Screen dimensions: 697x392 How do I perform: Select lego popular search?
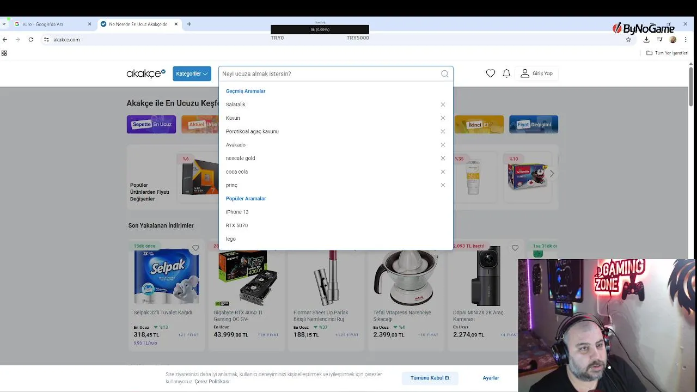(x=231, y=239)
